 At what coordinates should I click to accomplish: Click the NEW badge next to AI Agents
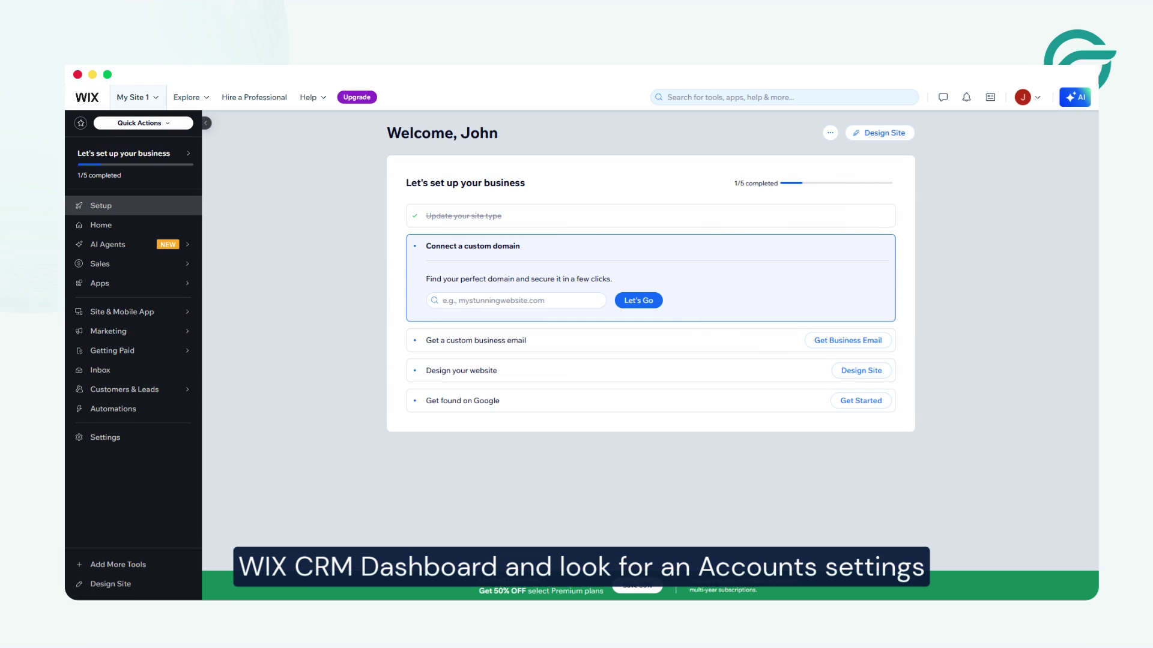click(x=168, y=244)
